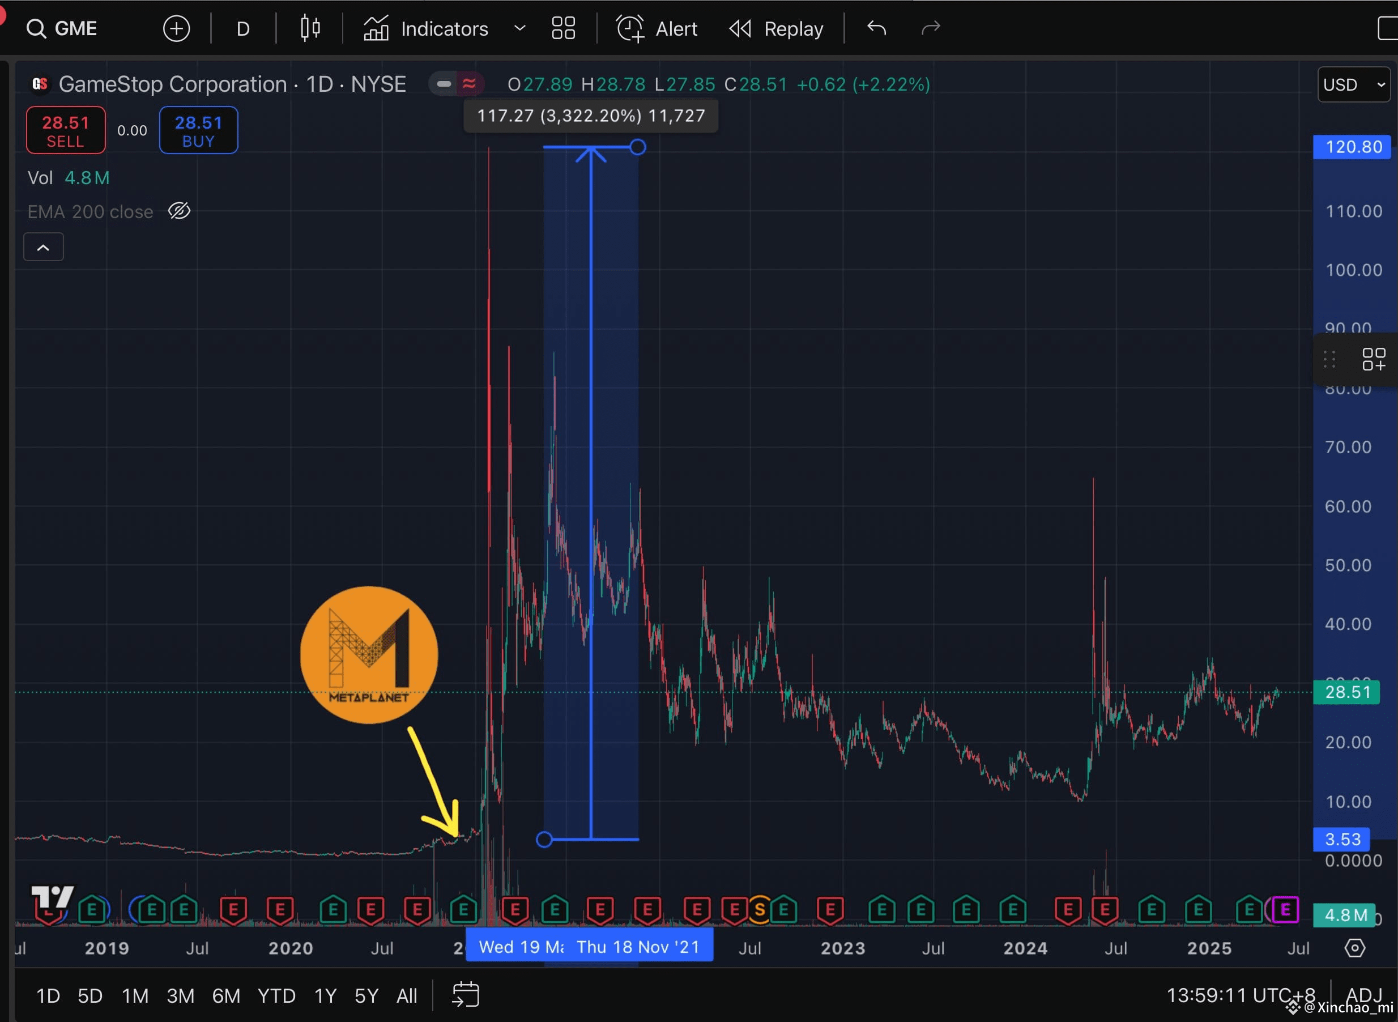
Task: Toggle the gray dash market status indicator
Action: click(x=444, y=83)
